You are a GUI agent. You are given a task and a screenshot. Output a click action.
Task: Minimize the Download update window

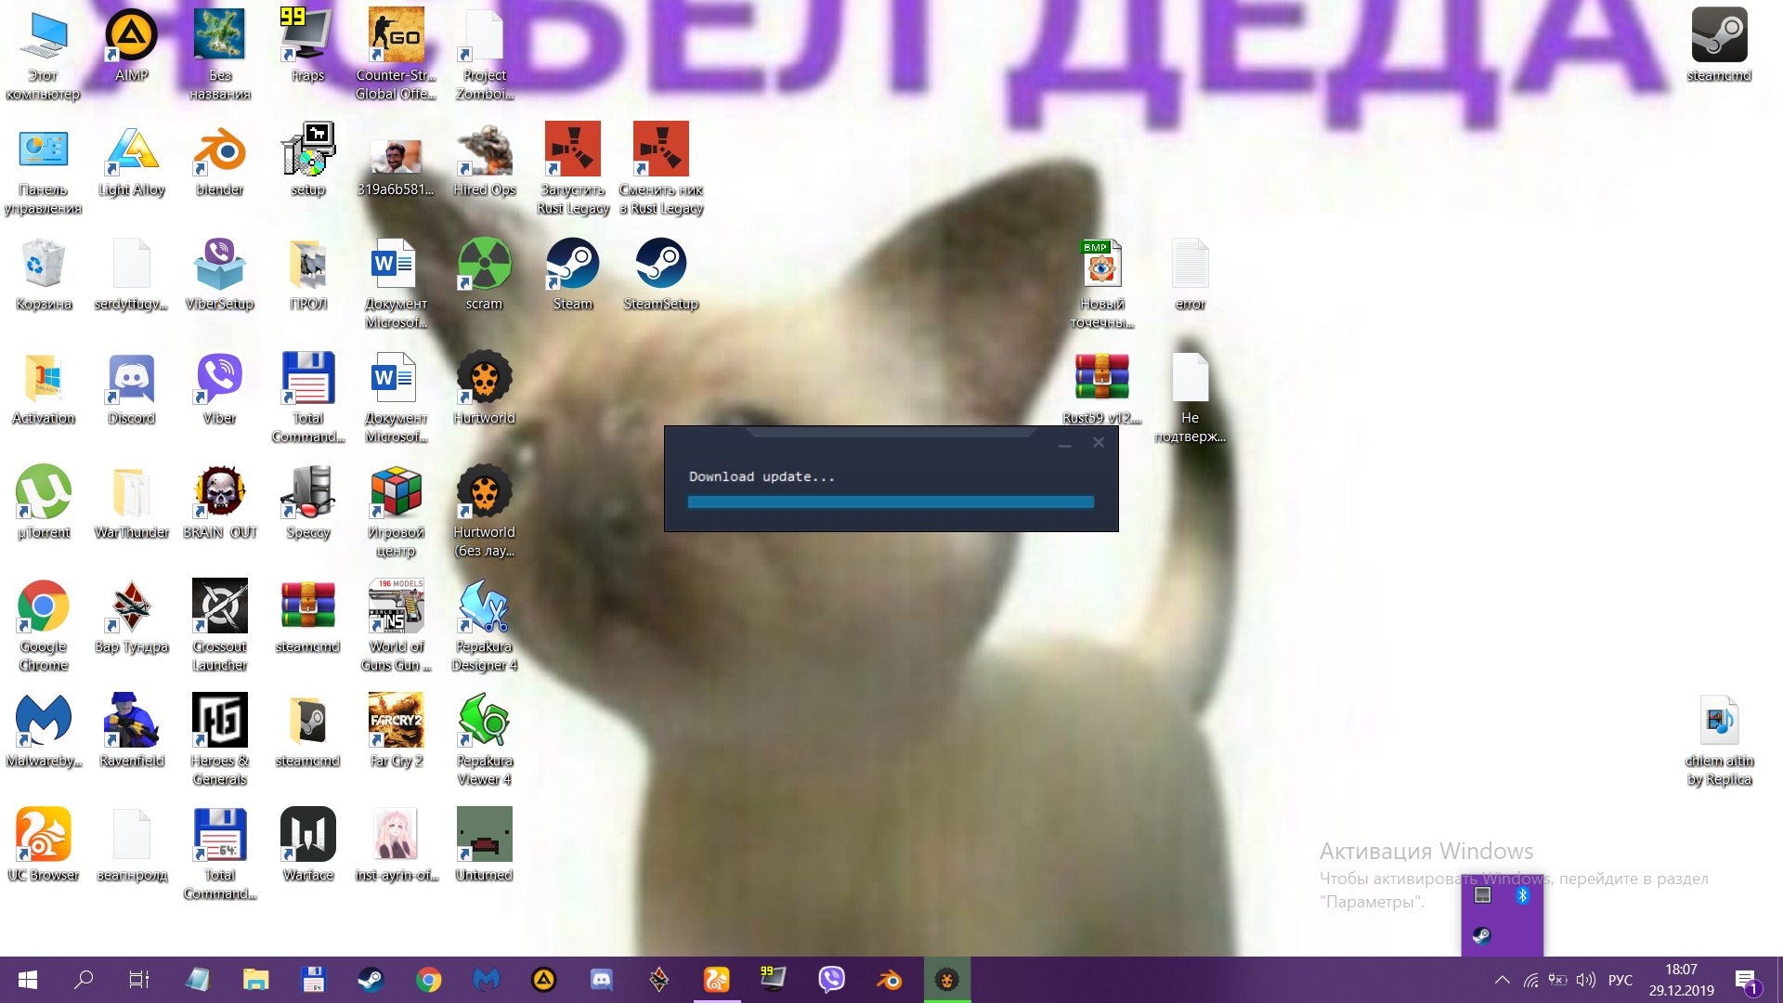click(1064, 444)
